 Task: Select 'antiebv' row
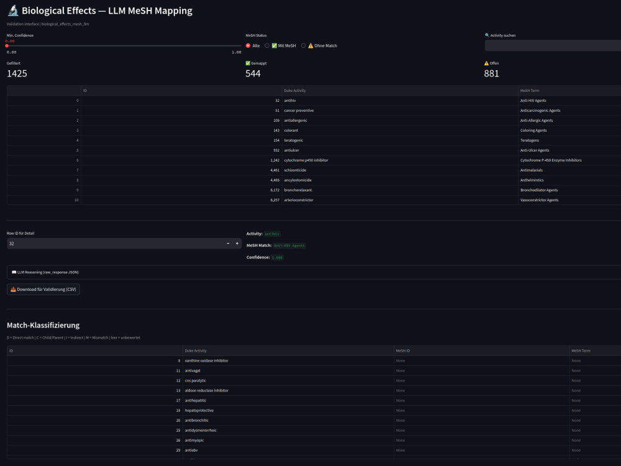point(288,450)
